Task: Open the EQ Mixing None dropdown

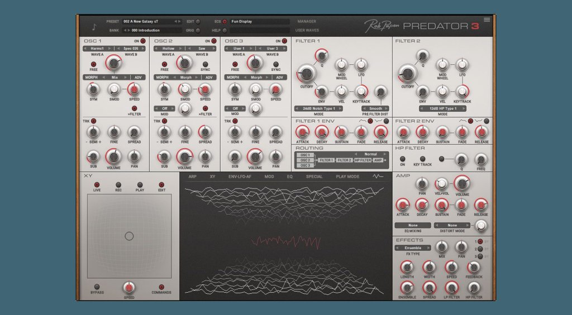Action: click(x=413, y=225)
